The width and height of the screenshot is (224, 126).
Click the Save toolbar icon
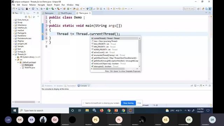19,9
